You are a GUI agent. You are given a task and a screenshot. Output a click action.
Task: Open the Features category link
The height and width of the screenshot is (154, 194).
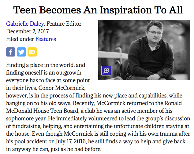[46, 39]
